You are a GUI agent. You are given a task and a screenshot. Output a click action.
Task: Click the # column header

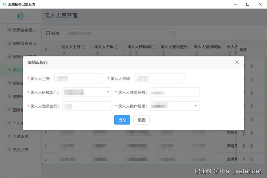click(46, 50)
